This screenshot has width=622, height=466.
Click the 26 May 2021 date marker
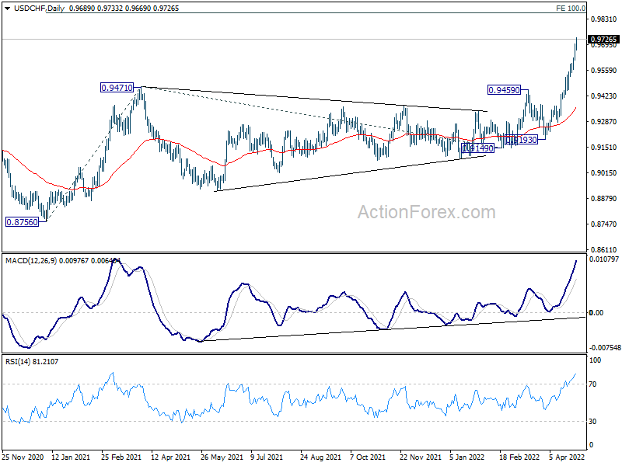tap(222, 457)
